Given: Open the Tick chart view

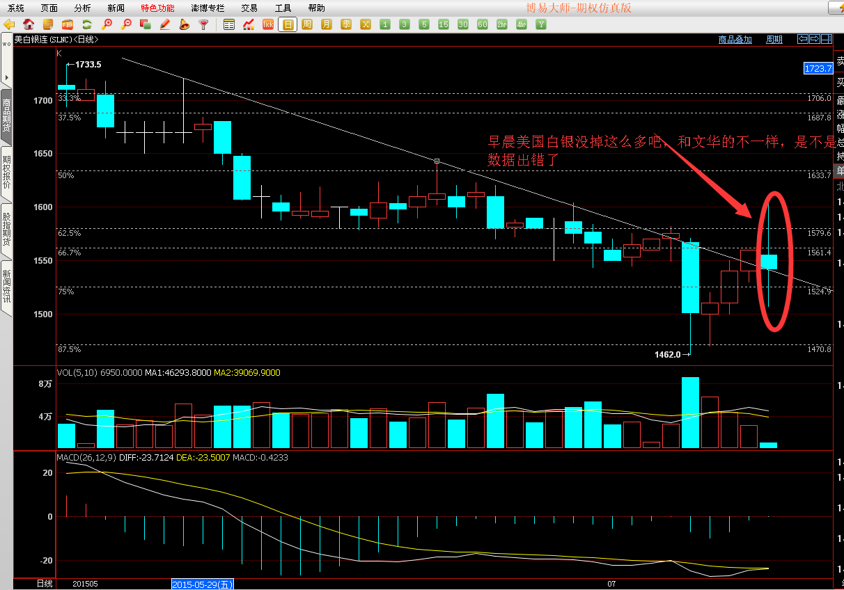Looking at the screenshot, I should pos(267,24).
